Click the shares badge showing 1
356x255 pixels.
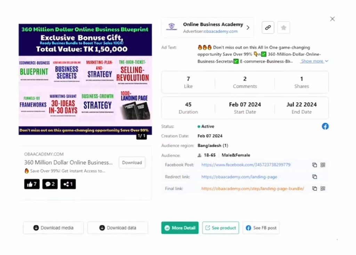(x=68, y=184)
